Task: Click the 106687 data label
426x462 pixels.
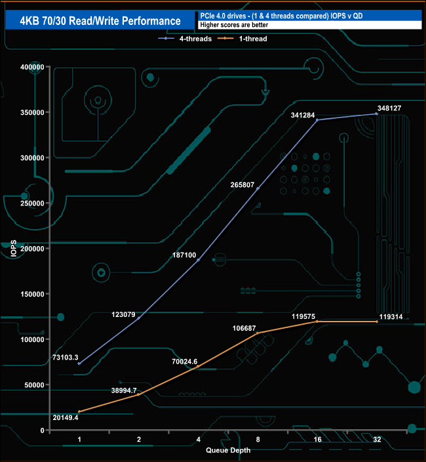Action: [244, 328]
